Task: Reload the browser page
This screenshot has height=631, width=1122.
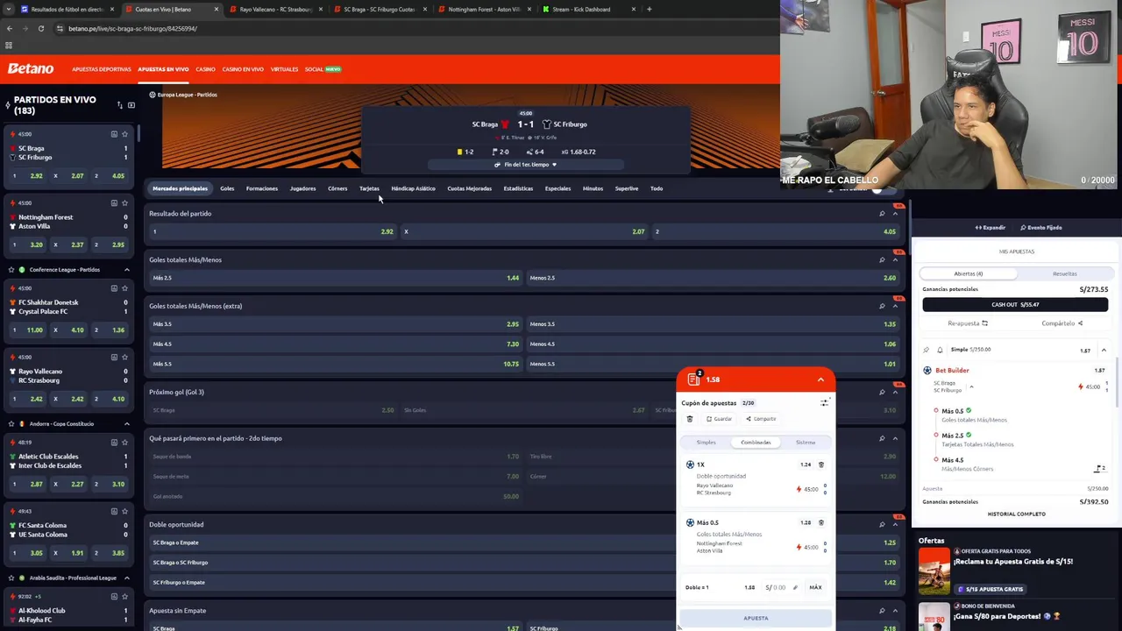Action: [40, 28]
